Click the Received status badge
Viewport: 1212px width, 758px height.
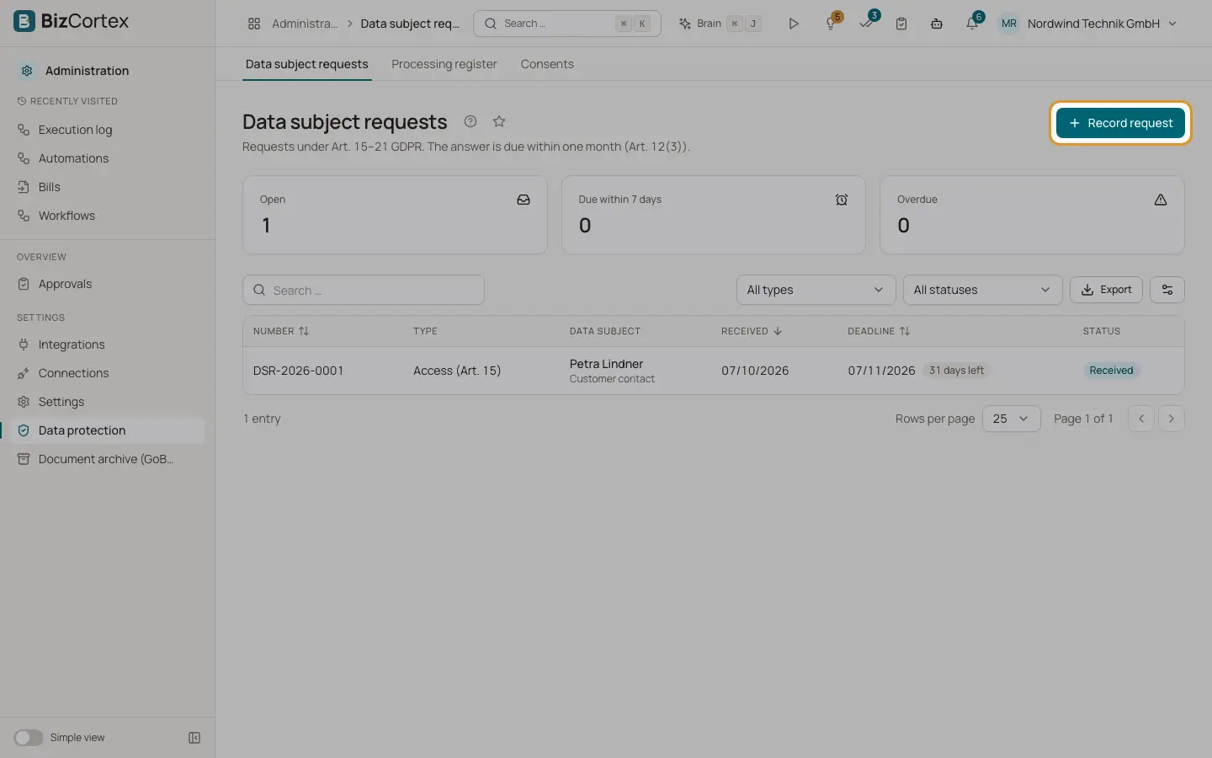(1111, 371)
